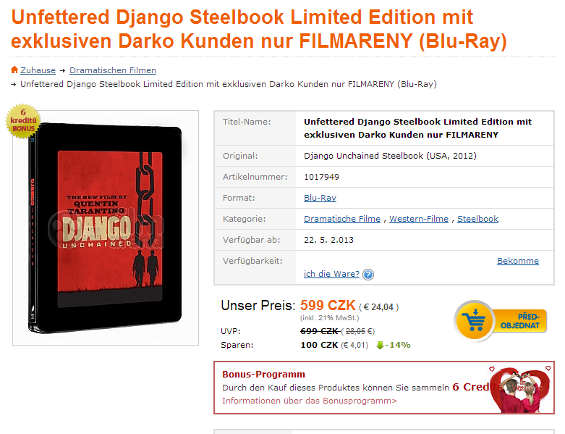
Task: Open the Django Unchained steelbook cover image
Action: (x=105, y=228)
